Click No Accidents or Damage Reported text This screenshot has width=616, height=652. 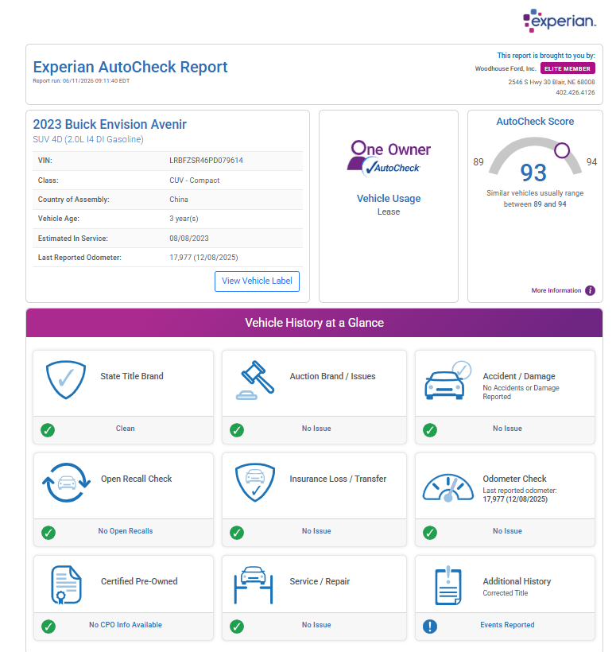click(521, 392)
